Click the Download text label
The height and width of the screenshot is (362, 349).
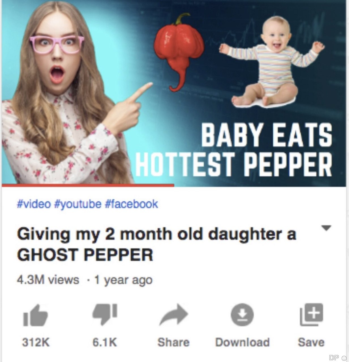[x=243, y=342]
